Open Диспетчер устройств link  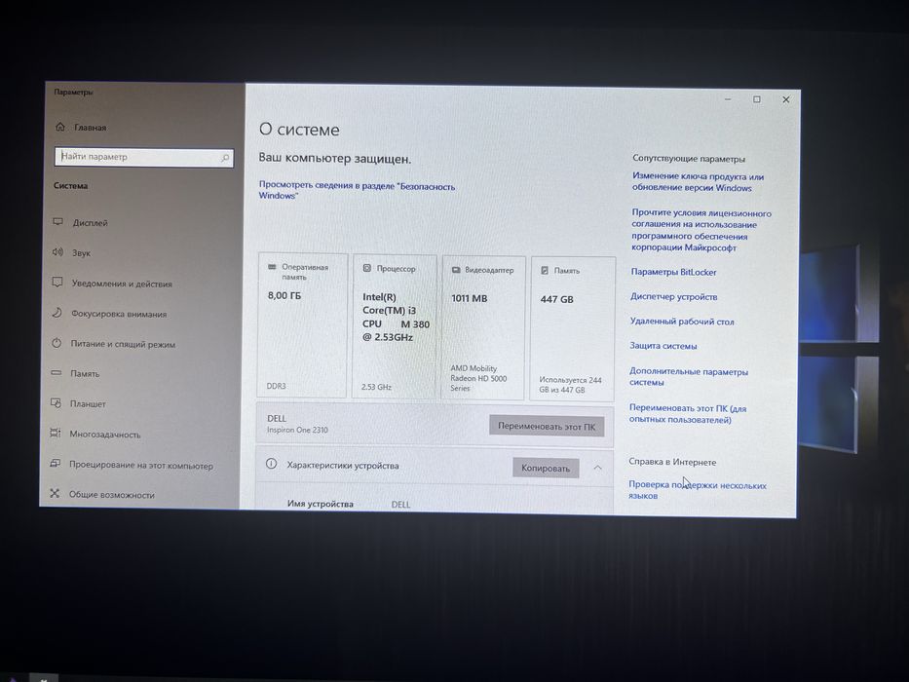[x=673, y=296]
